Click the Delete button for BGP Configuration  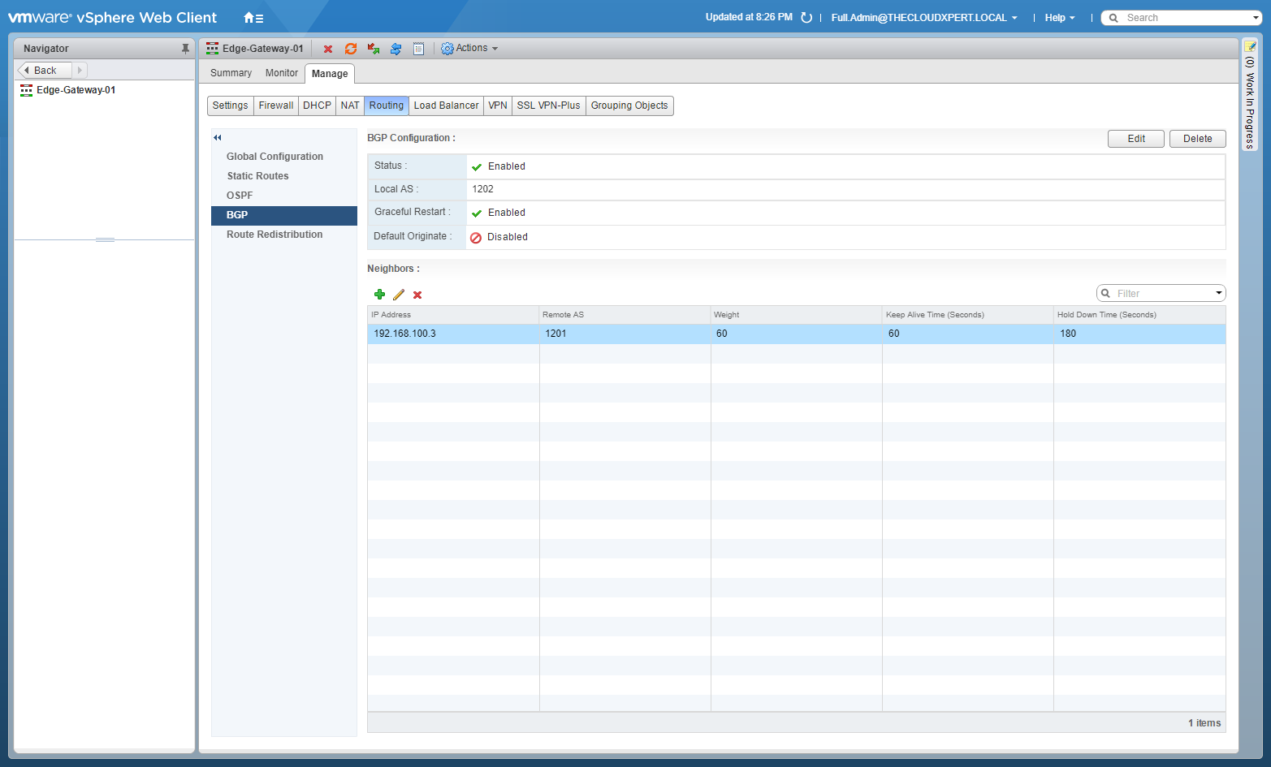tap(1197, 139)
